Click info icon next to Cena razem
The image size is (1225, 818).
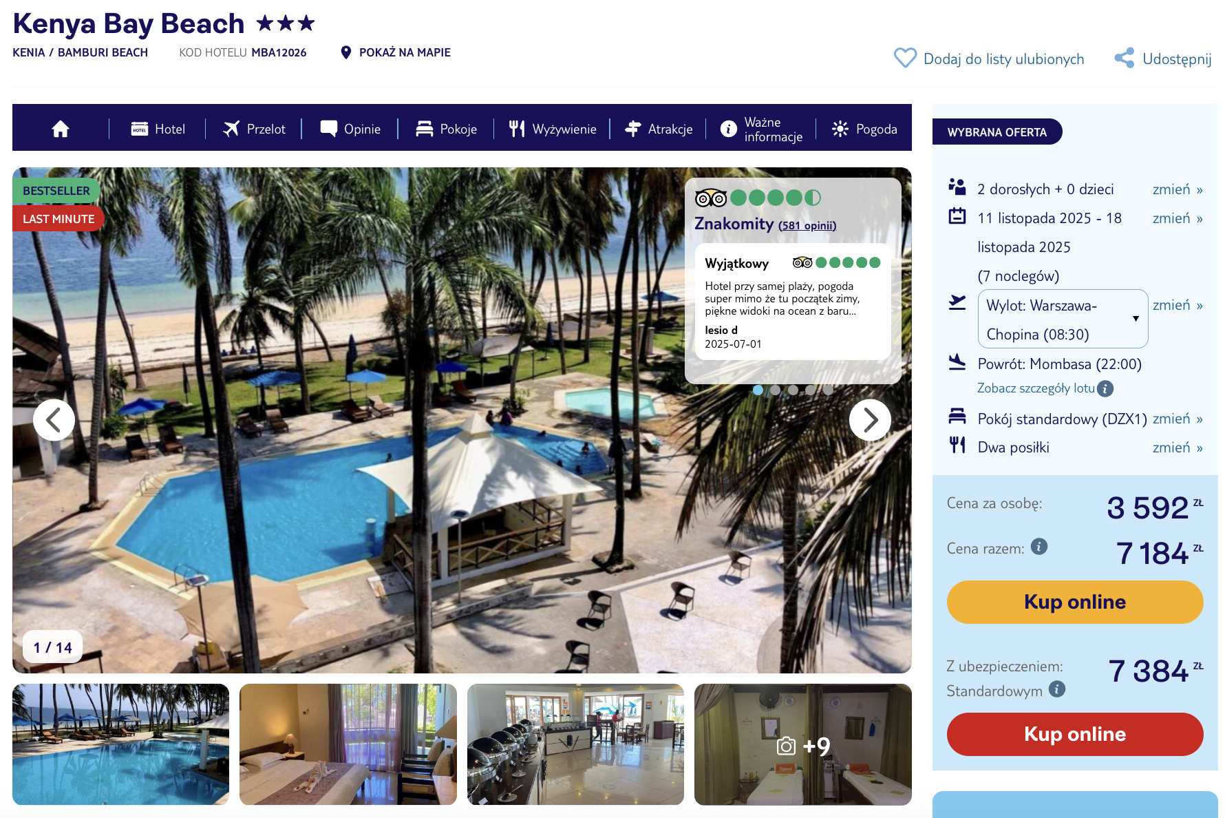pos(1039,547)
